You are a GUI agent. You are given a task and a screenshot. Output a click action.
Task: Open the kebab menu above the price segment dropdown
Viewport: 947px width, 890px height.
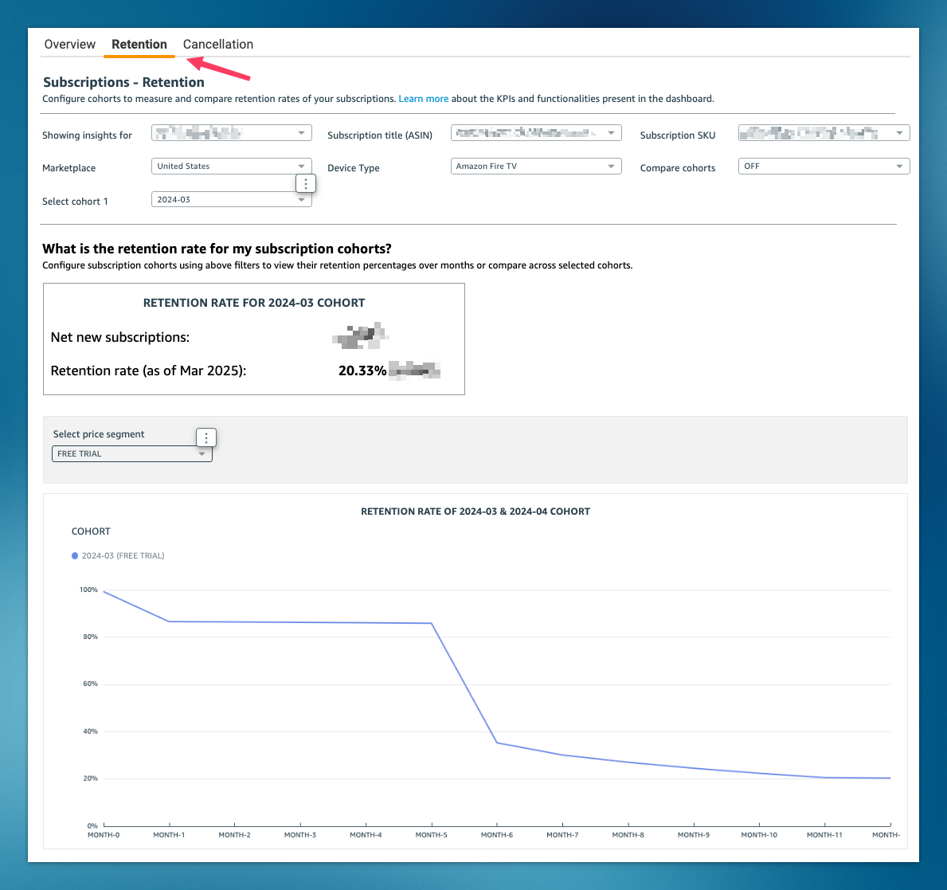click(x=206, y=437)
